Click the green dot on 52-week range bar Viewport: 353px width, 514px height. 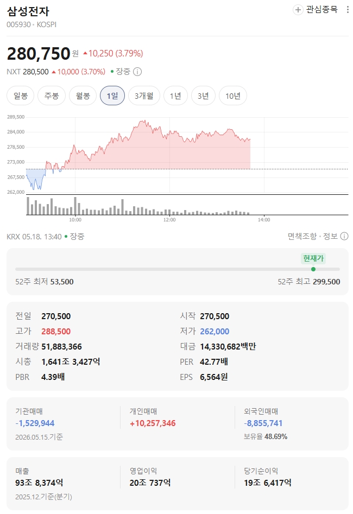[313, 269]
